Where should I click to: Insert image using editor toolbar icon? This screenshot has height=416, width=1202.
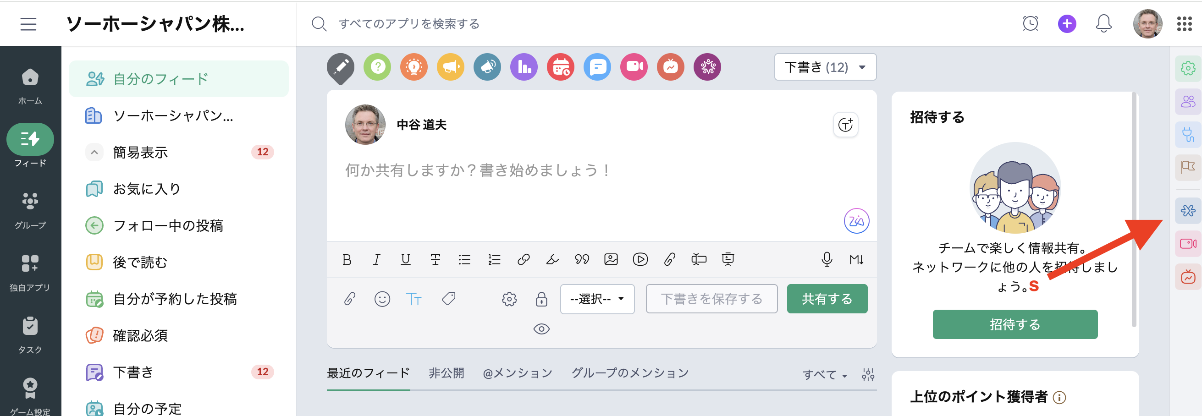[x=610, y=259]
